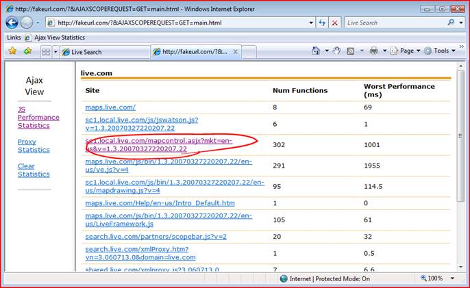Click the red Stop loading icon

pos(335,23)
